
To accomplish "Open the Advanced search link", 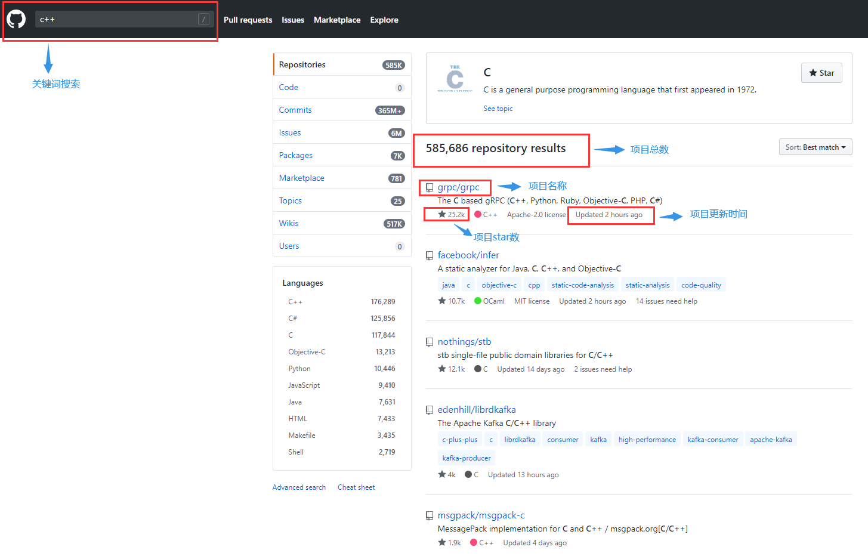I will click(x=299, y=487).
